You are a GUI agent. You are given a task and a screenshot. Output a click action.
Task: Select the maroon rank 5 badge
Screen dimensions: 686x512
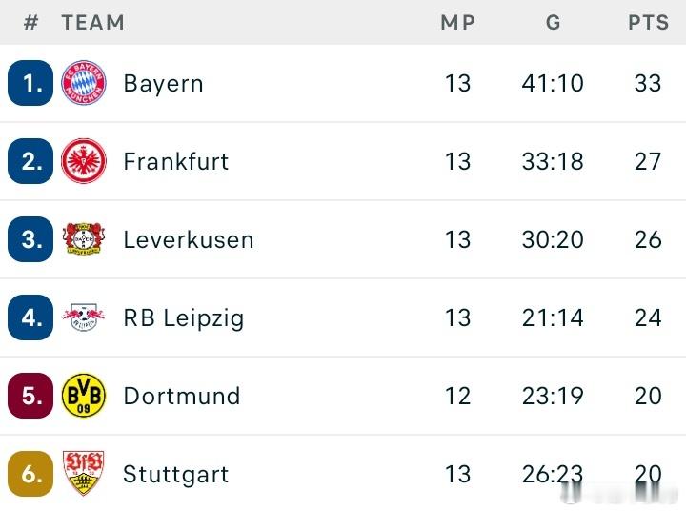[30, 396]
